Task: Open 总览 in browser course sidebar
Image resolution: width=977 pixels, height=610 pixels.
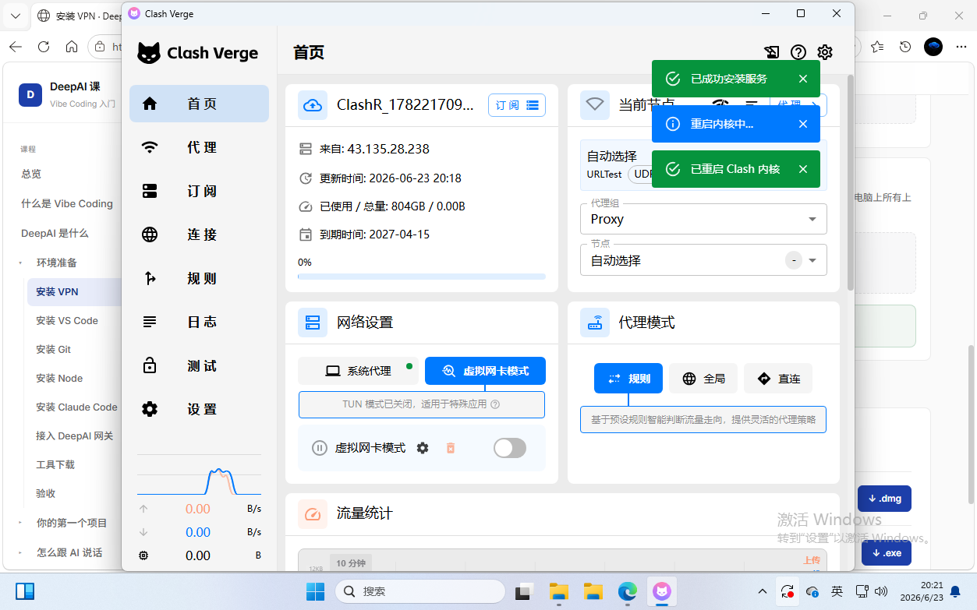Action: click(31, 174)
